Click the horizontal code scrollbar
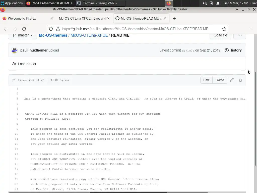The height and width of the screenshot is (193, 257). (x=108, y=192)
